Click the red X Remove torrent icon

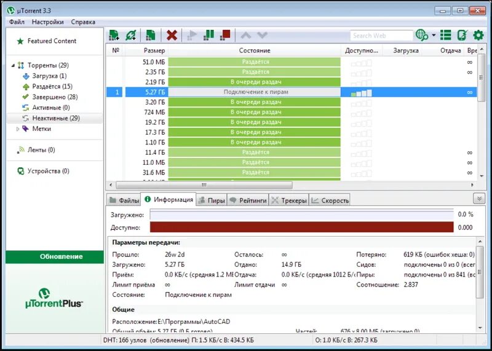[172, 35]
